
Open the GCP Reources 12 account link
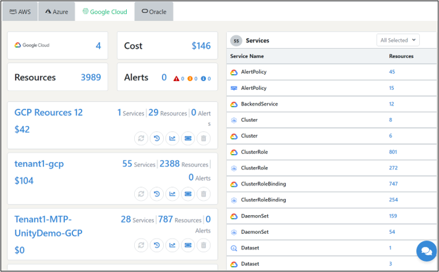click(x=48, y=113)
